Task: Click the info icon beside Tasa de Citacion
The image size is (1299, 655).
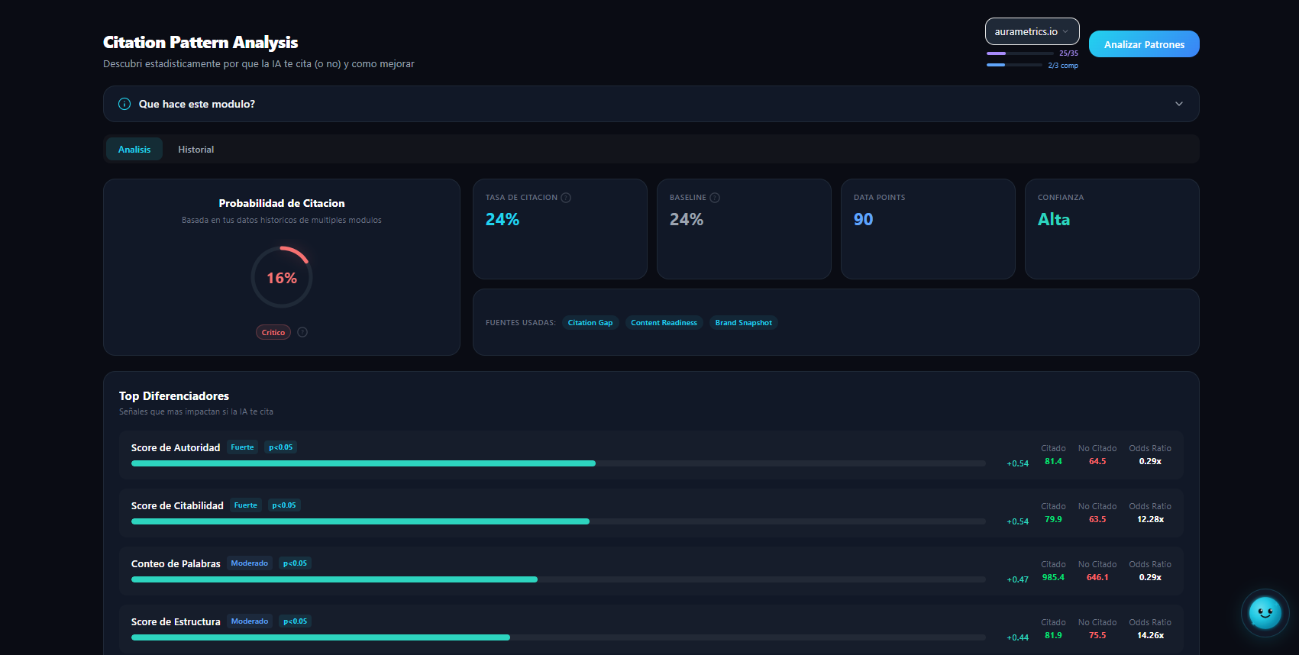Action: pos(566,198)
